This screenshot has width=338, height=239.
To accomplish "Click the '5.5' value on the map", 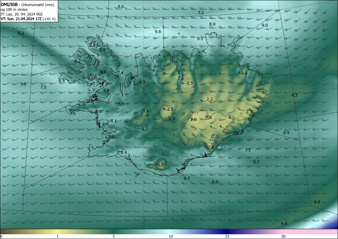I will click(121, 104).
